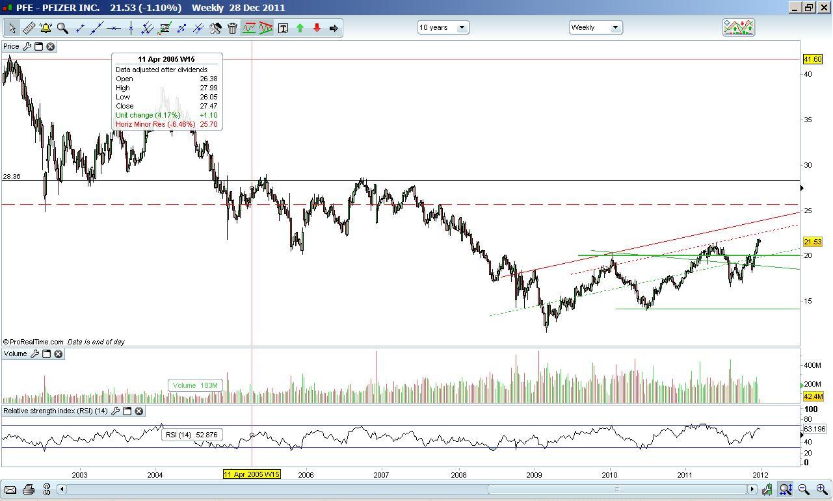
Task: Click the 11 Apr 2005 W15 date marker
Action: (252, 474)
